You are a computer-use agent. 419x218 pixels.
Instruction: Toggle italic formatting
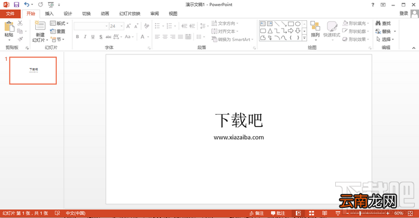tap(85, 37)
